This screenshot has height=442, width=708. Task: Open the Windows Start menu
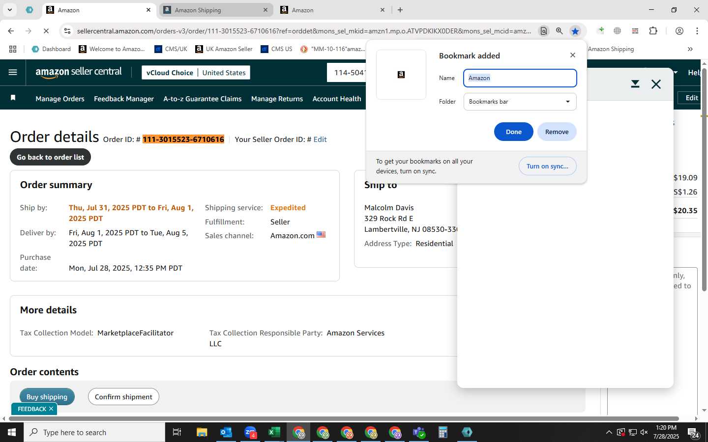point(12,432)
